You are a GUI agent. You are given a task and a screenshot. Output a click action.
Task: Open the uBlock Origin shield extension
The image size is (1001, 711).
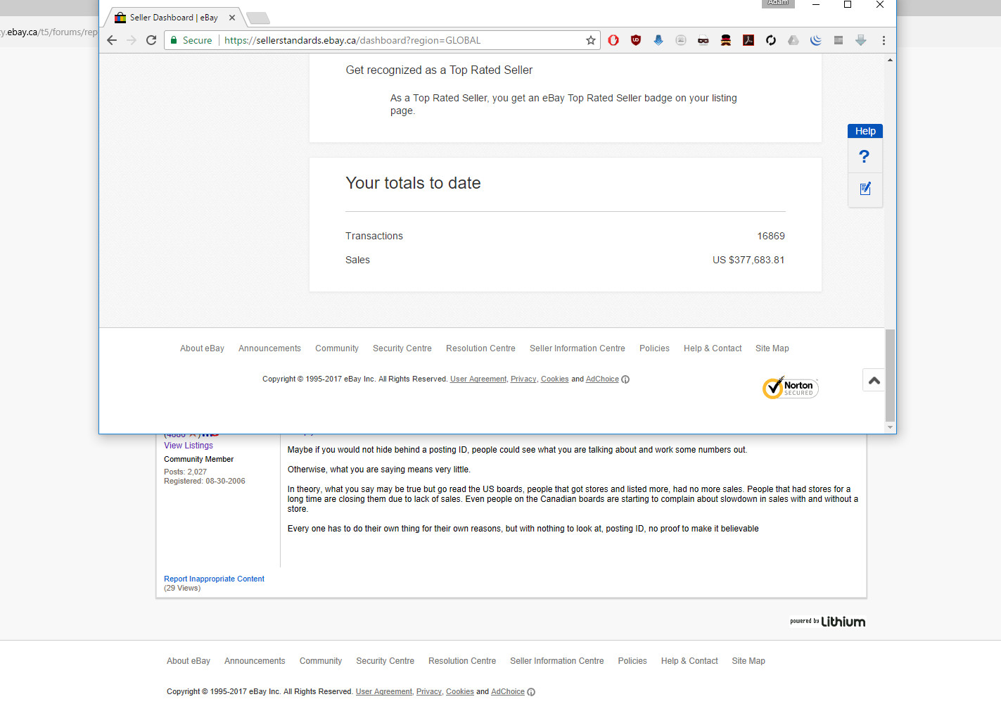pyautogui.click(x=636, y=40)
